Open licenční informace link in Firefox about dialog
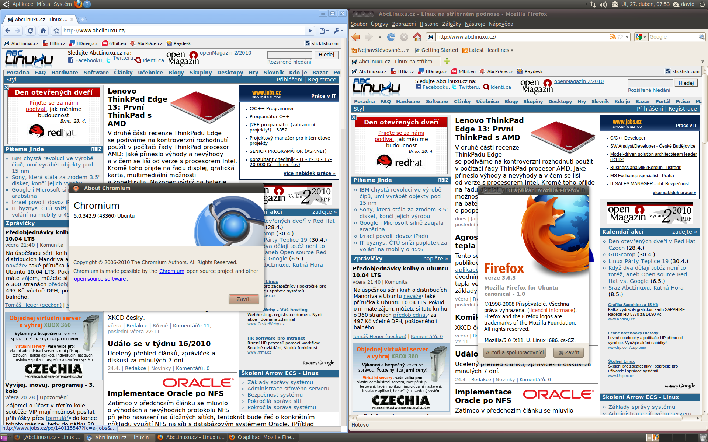The height and width of the screenshot is (442, 708). (x=552, y=310)
